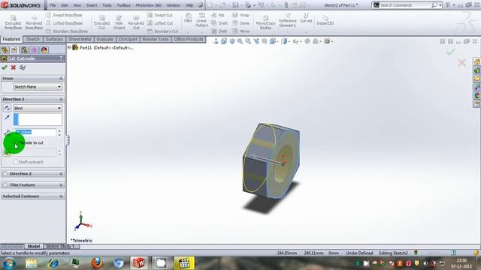The width and height of the screenshot is (481, 270).
Task: Open the Hole Wizard tool
Action: pyautogui.click(x=119, y=22)
